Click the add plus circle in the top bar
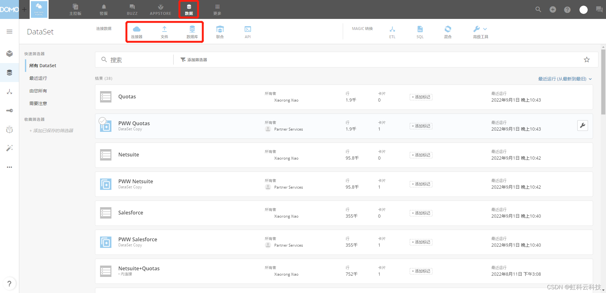 [553, 9]
